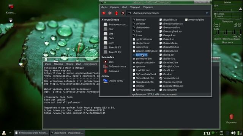Select the precomplete file
The image size is (243, 136).
(x=168, y=90)
